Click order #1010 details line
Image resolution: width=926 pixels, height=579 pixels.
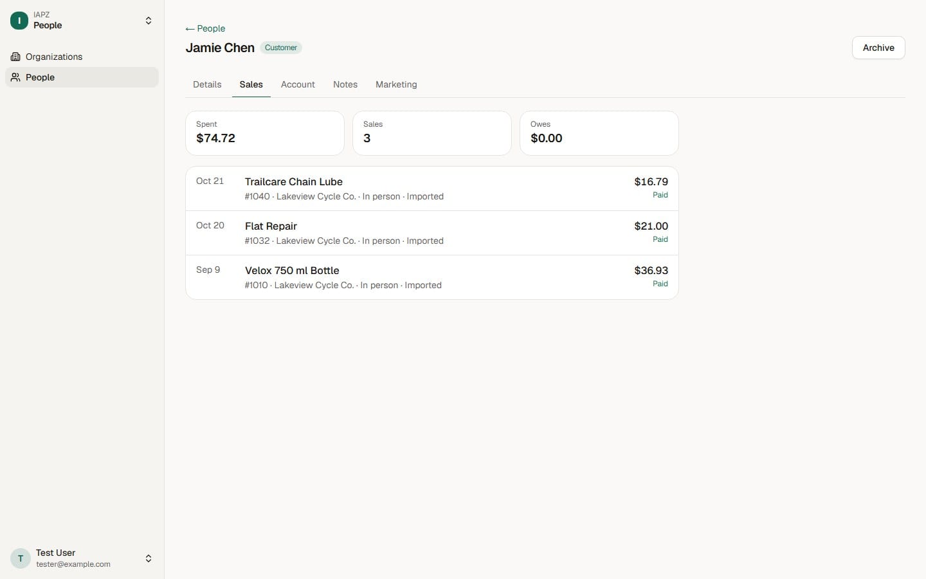tap(343, 285)
